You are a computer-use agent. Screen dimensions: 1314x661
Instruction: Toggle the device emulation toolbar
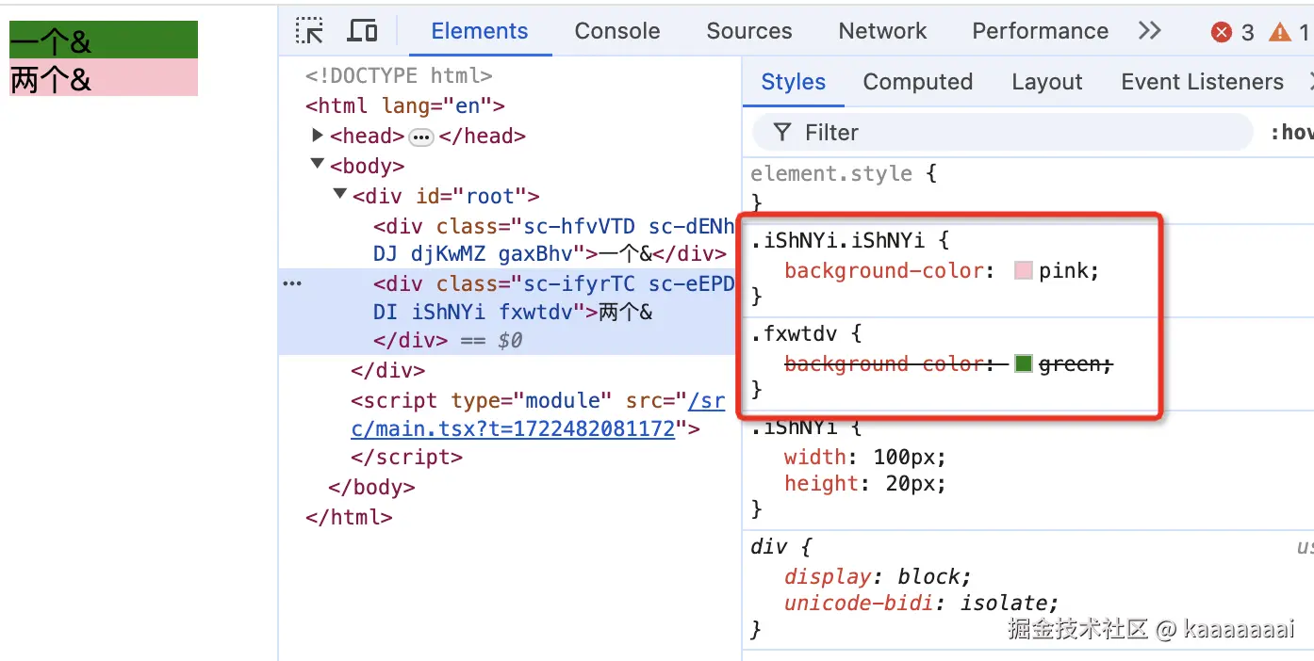[x=362, y=30]
